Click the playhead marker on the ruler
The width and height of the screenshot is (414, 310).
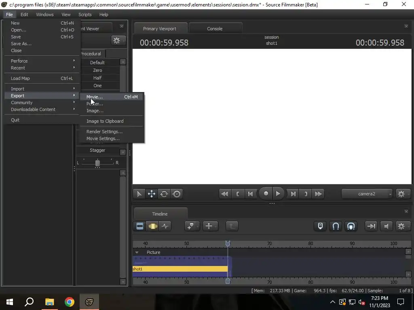tap(228, 243)
